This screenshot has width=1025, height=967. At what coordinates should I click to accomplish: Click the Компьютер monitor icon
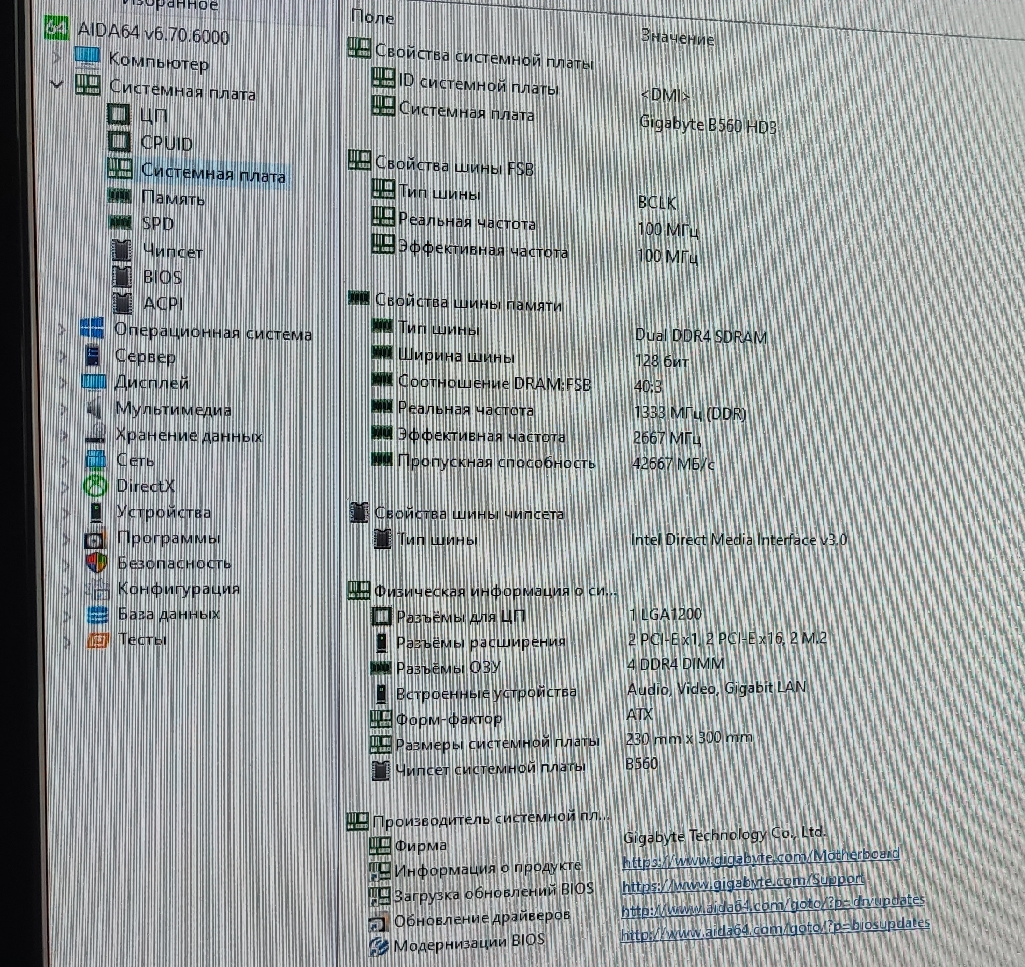pyautogui.click(x=87, y=56)
